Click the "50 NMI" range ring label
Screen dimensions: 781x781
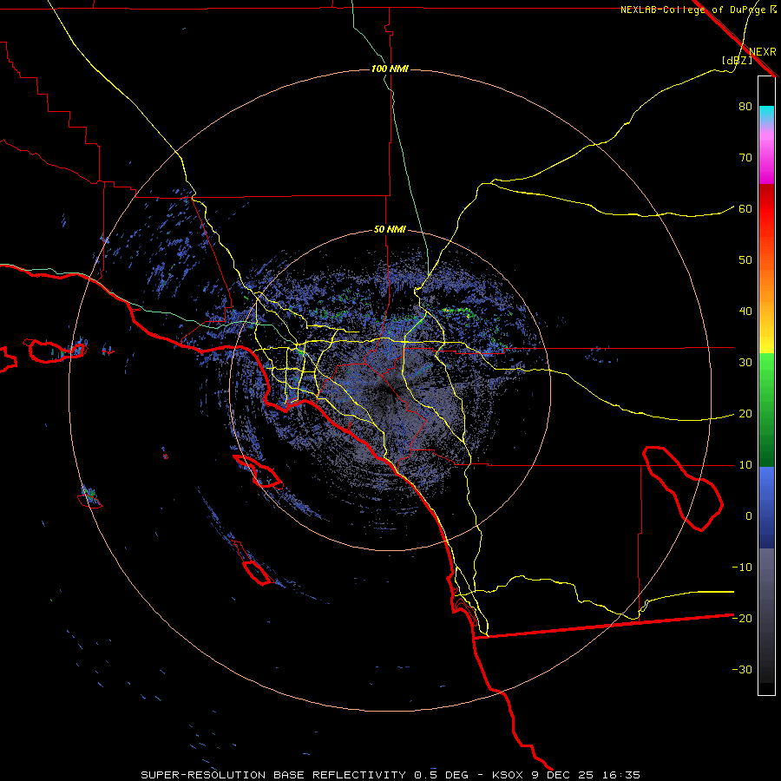click(x=390, y=230)
